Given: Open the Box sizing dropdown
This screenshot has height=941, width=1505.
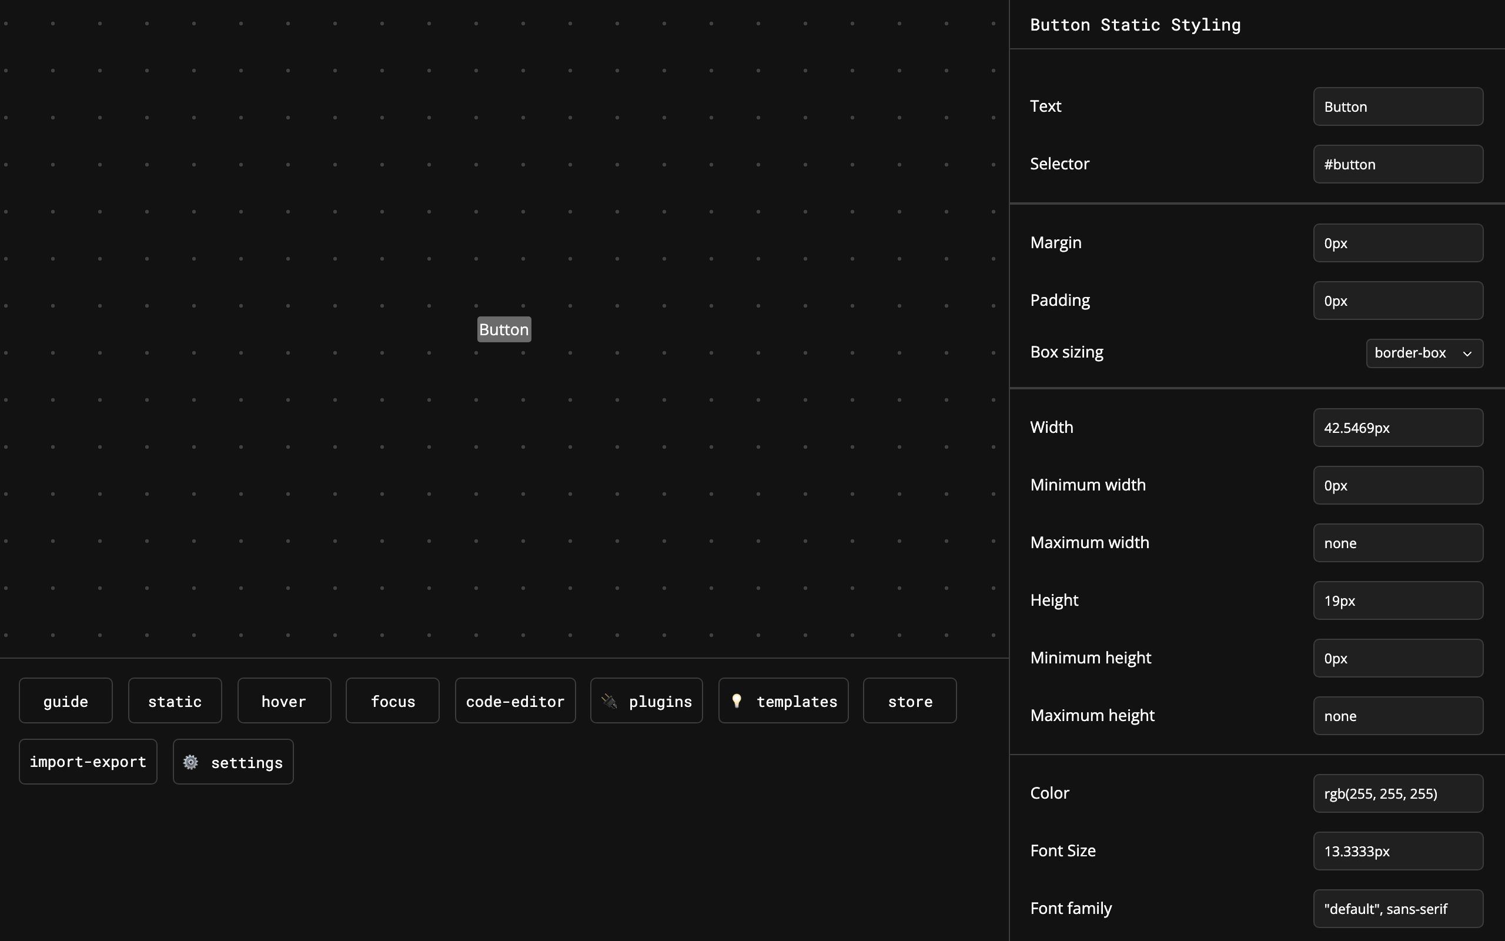Looking at the screenshot, I should pos(1424,353).
